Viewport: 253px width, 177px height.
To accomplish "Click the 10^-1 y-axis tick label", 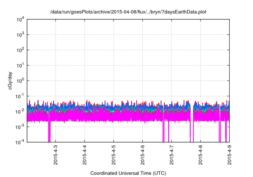I will tap(20, 96).
